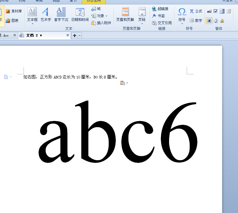This screenshot has height=213, width=238.
Task: Open dropdown beside new tab button
Action: tap(80, 36)
